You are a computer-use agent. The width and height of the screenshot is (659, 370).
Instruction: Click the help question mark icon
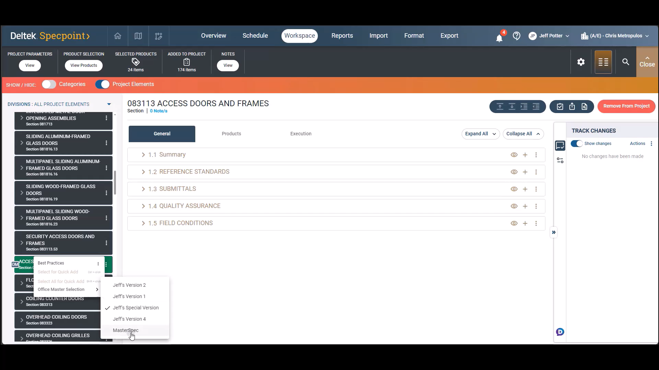coord(517,36)
